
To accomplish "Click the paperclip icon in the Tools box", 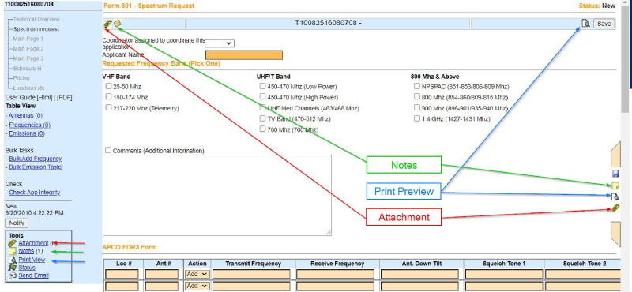I will [12, 243].
